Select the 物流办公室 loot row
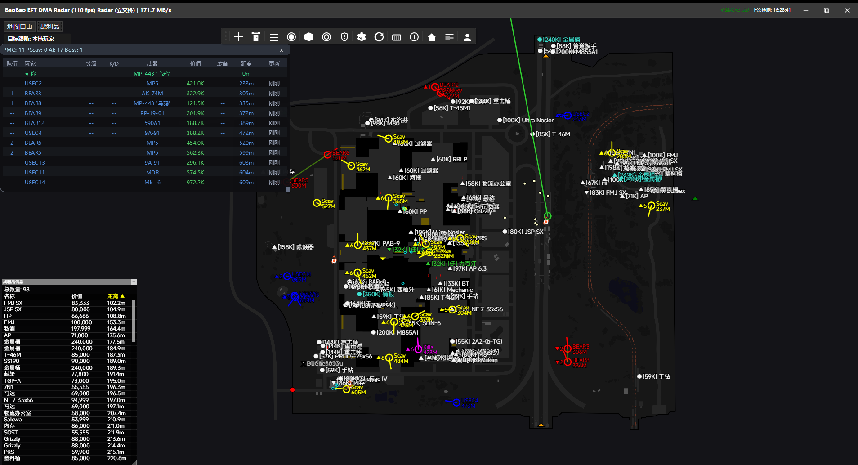The image size is (858, 465). tap(67, 413)
